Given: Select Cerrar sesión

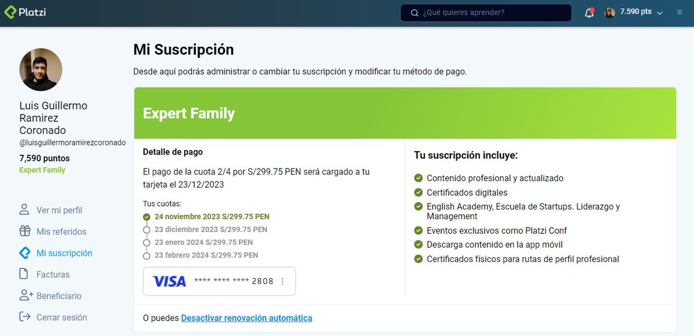Looking at the screenshot, I should pos(62,317).
